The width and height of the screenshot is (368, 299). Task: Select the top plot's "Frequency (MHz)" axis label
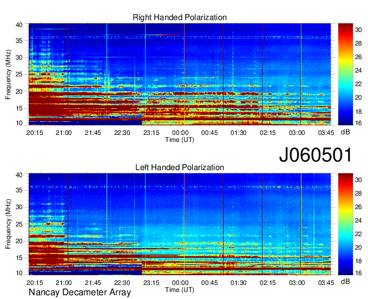point(8,74)
